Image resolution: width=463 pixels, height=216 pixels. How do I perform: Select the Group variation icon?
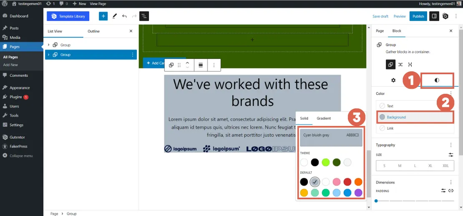point(390,65)
